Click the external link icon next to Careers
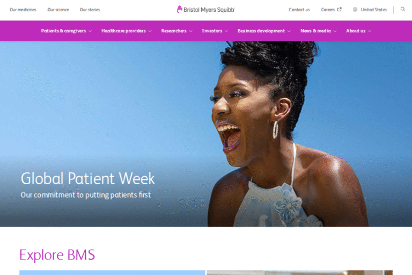Image resolution: width=412 pixels, height=275 pixels. click(339, 10)
